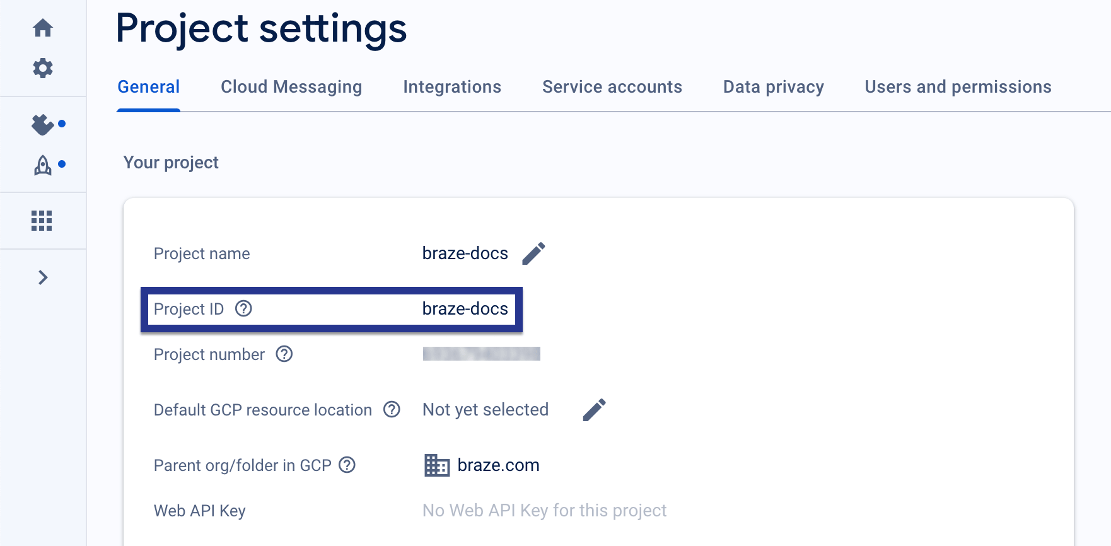Image resolution: width=1111 pixels, height=546 pixels.
Task: Click the all products grid icon
Action: pos(42,220)
